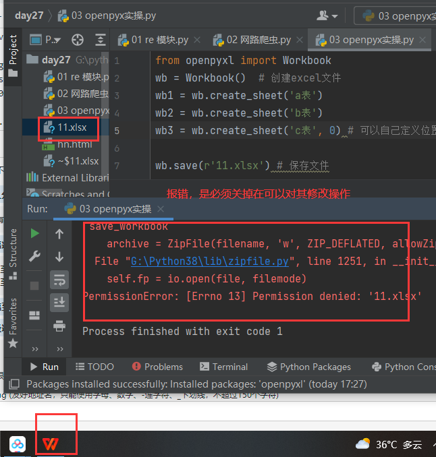Open the run configuration selector
436x457 pixels.
(396, 16)
